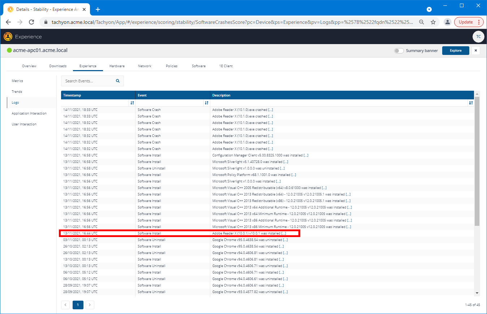Click the scrollbar down arrow
Viewport: 487px width, 314px height.
point(477,293)
